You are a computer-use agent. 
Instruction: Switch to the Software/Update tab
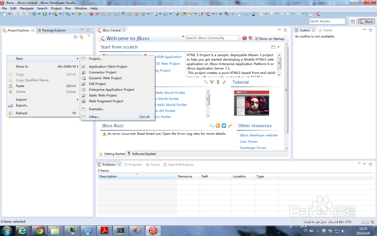142,154
